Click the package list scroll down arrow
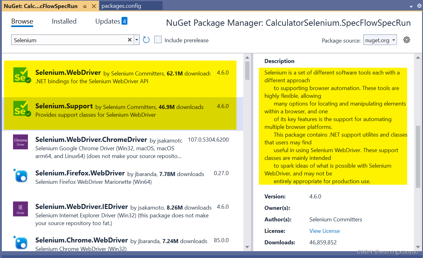Screen dimensions: 423x258 (x=247, y=247)
